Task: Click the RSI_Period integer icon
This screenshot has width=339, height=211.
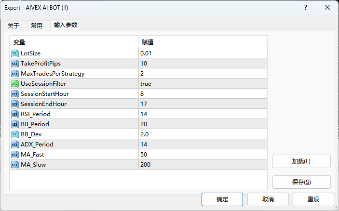Action: (15, 114)
